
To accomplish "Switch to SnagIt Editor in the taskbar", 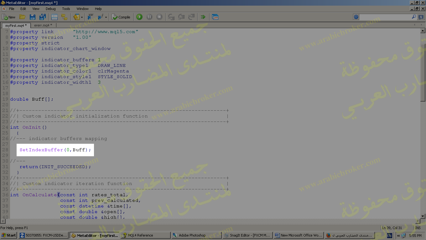I will click(x=247, y=235).
